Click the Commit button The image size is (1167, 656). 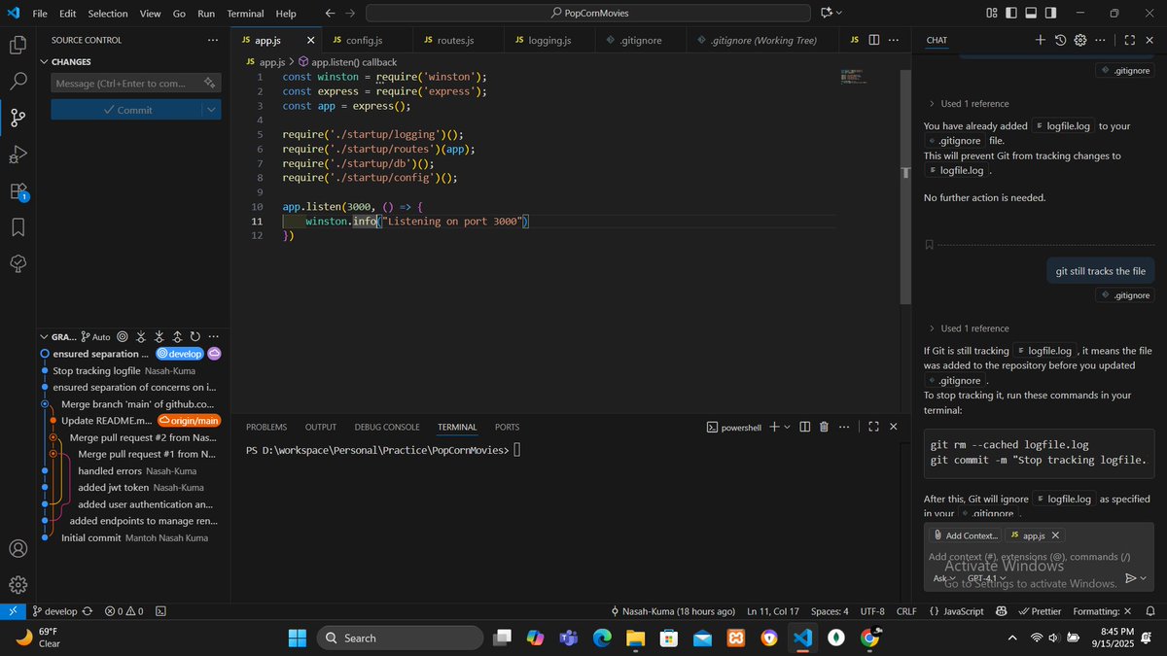click(126, 110)
